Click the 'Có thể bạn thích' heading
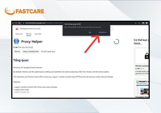This screenshot has width=161, height=113. click(x=141, y=42)
